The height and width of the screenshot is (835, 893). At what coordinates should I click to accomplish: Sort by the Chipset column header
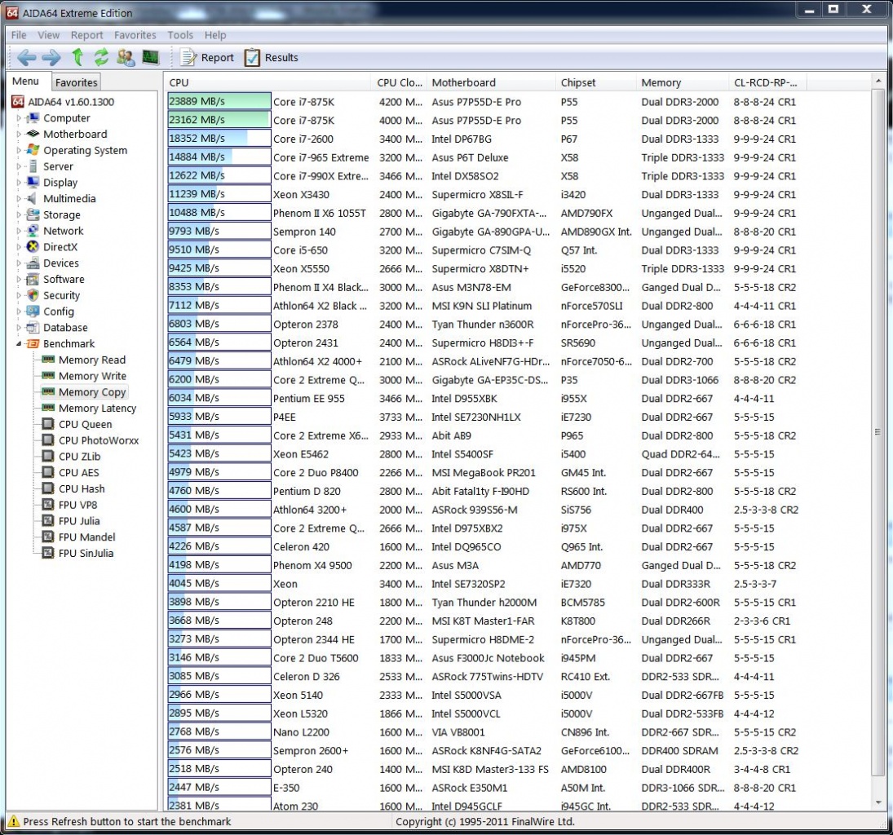pyautogui.click(x=595, y=82)
